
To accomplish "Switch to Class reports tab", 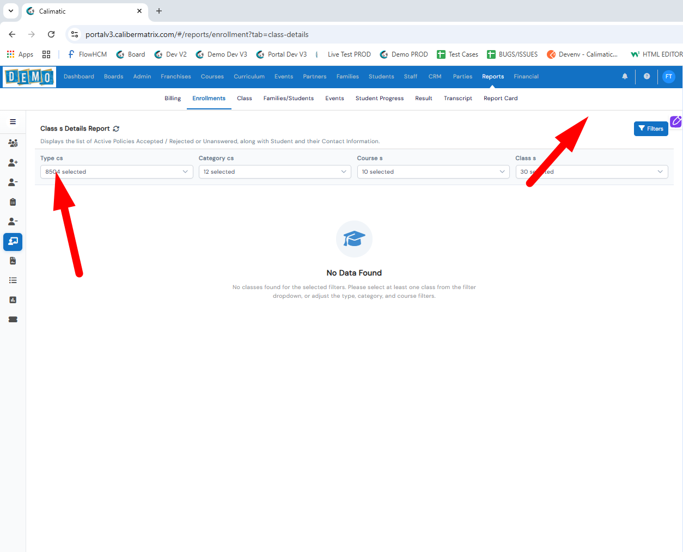I will coord(245,99).
